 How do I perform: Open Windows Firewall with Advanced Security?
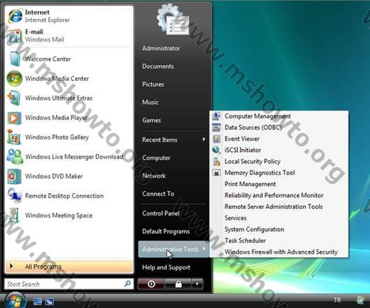(x=281, y=252)
